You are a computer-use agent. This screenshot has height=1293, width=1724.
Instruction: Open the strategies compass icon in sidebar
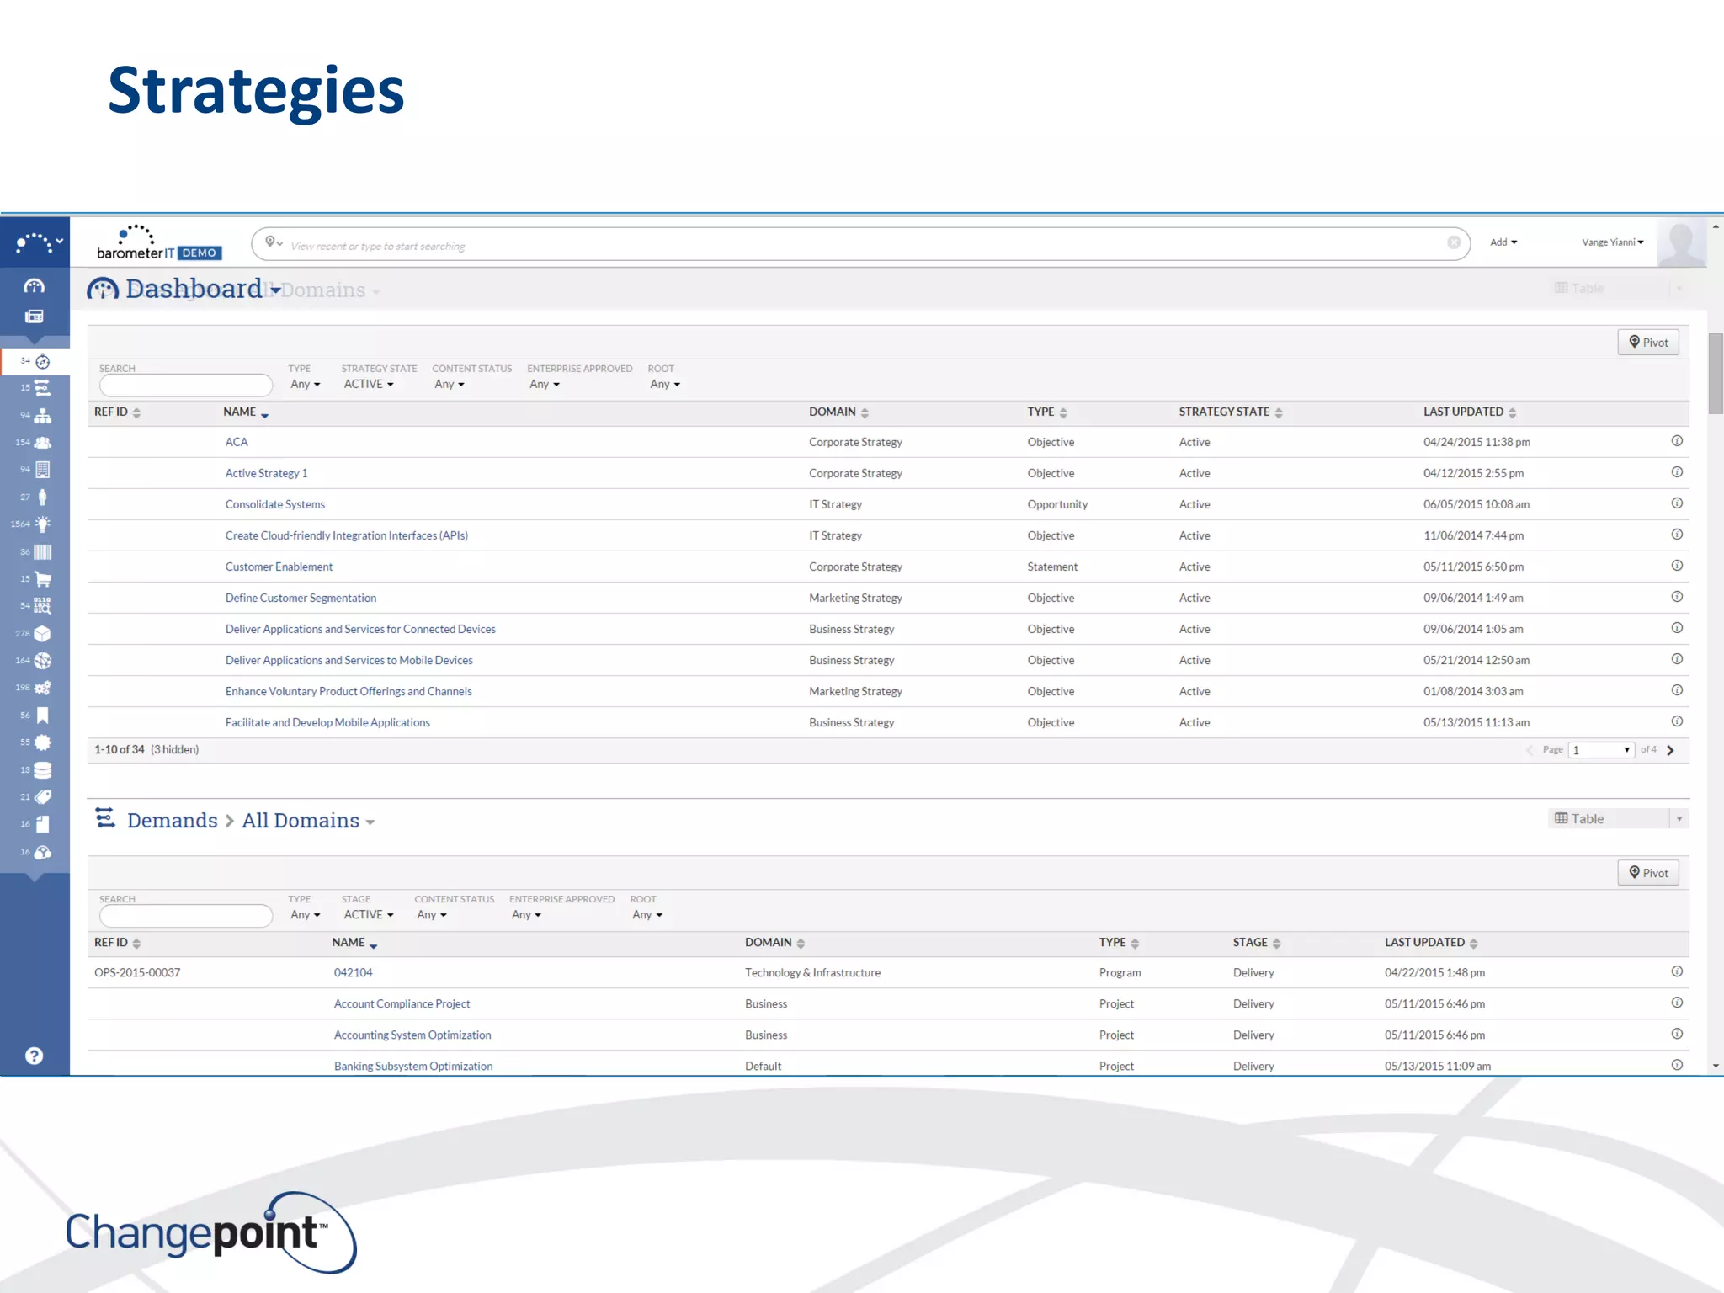pos(42,362)
